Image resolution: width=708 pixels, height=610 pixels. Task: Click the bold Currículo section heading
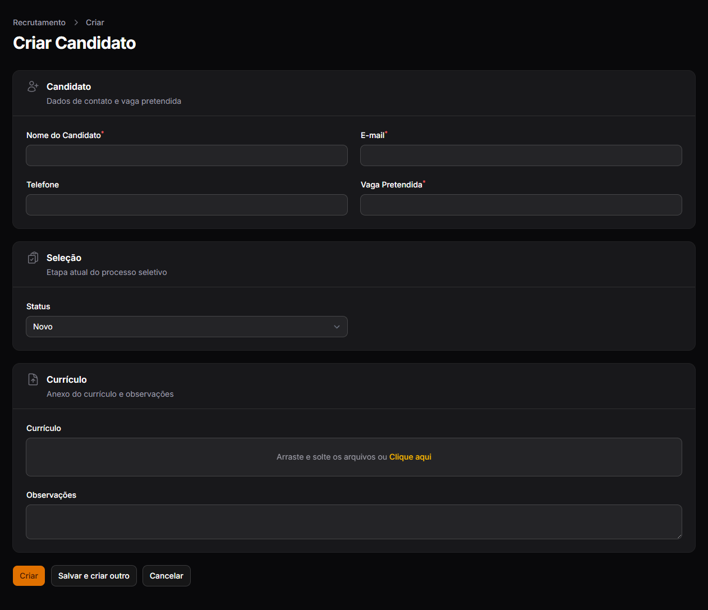coord(67,379)
